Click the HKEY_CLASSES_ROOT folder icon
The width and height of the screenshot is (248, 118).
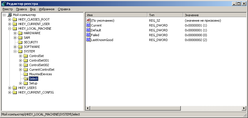click(x=15, y=20)
